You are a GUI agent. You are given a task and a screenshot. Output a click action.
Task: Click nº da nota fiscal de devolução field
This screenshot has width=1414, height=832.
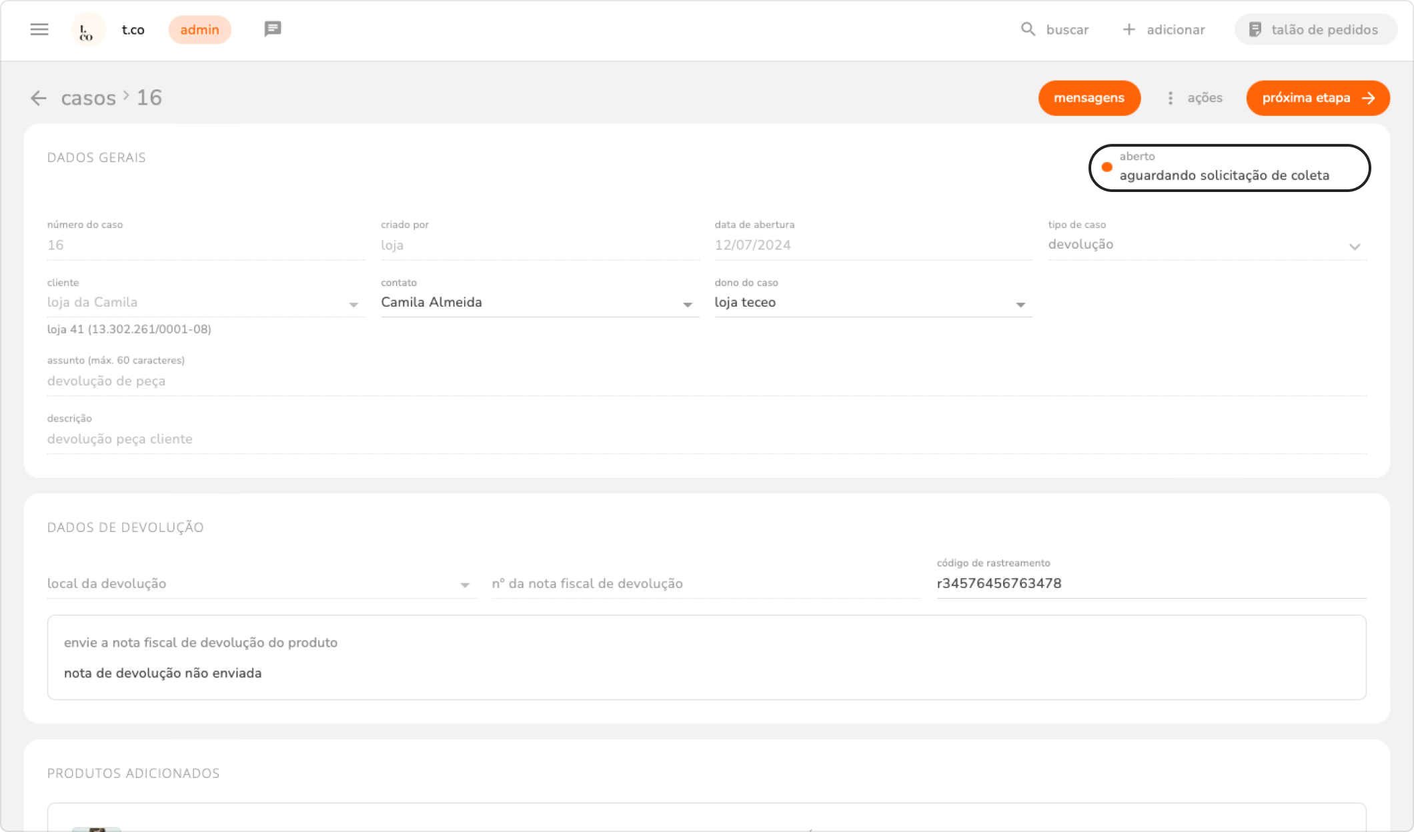[x=705, y=583]
